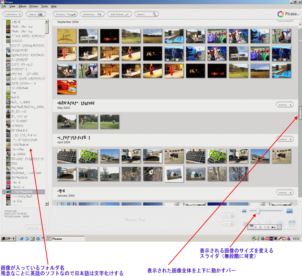This screenshot has height=276, width=302.
Task: Open the Timeline view
Action: tap(65, 14)
